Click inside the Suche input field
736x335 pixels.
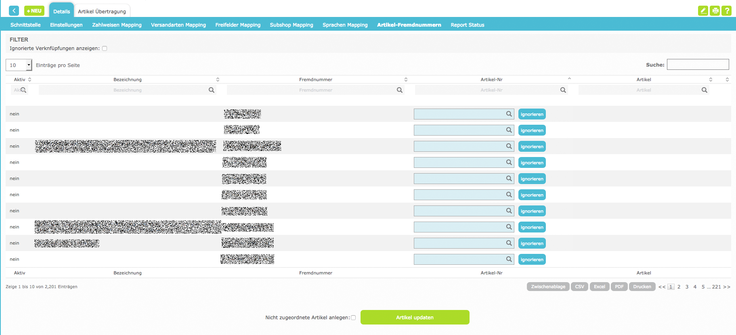pos(698,65)
